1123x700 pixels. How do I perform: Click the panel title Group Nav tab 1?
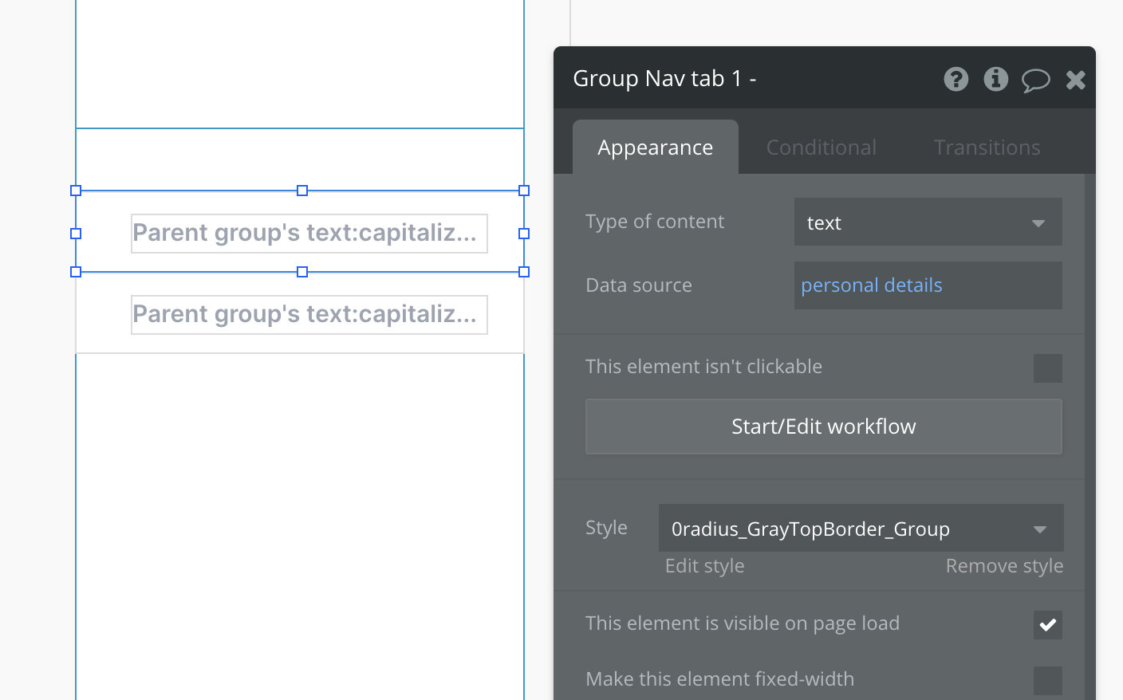pos(664,78)
